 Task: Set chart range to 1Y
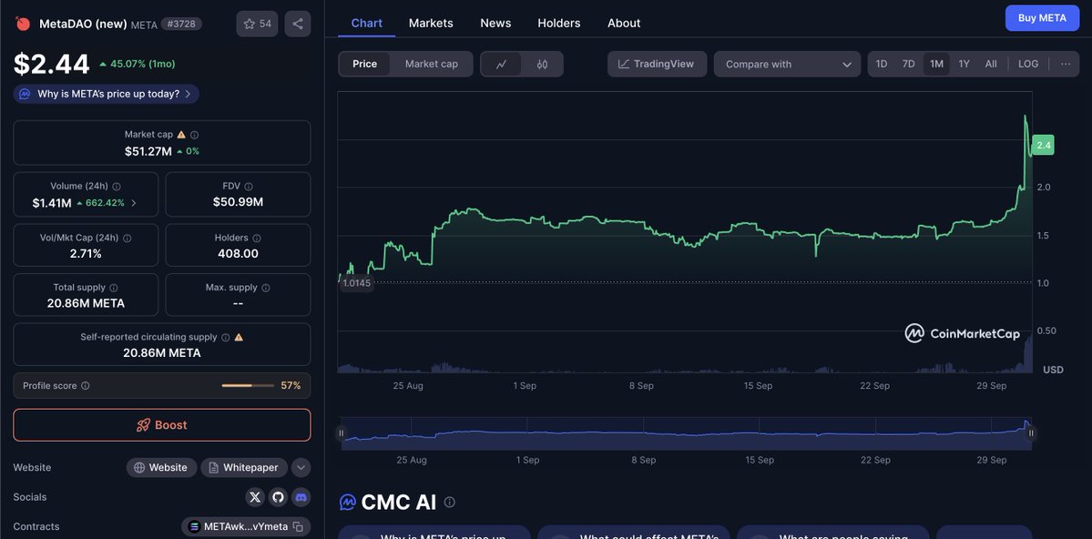(x=964, y=64)
